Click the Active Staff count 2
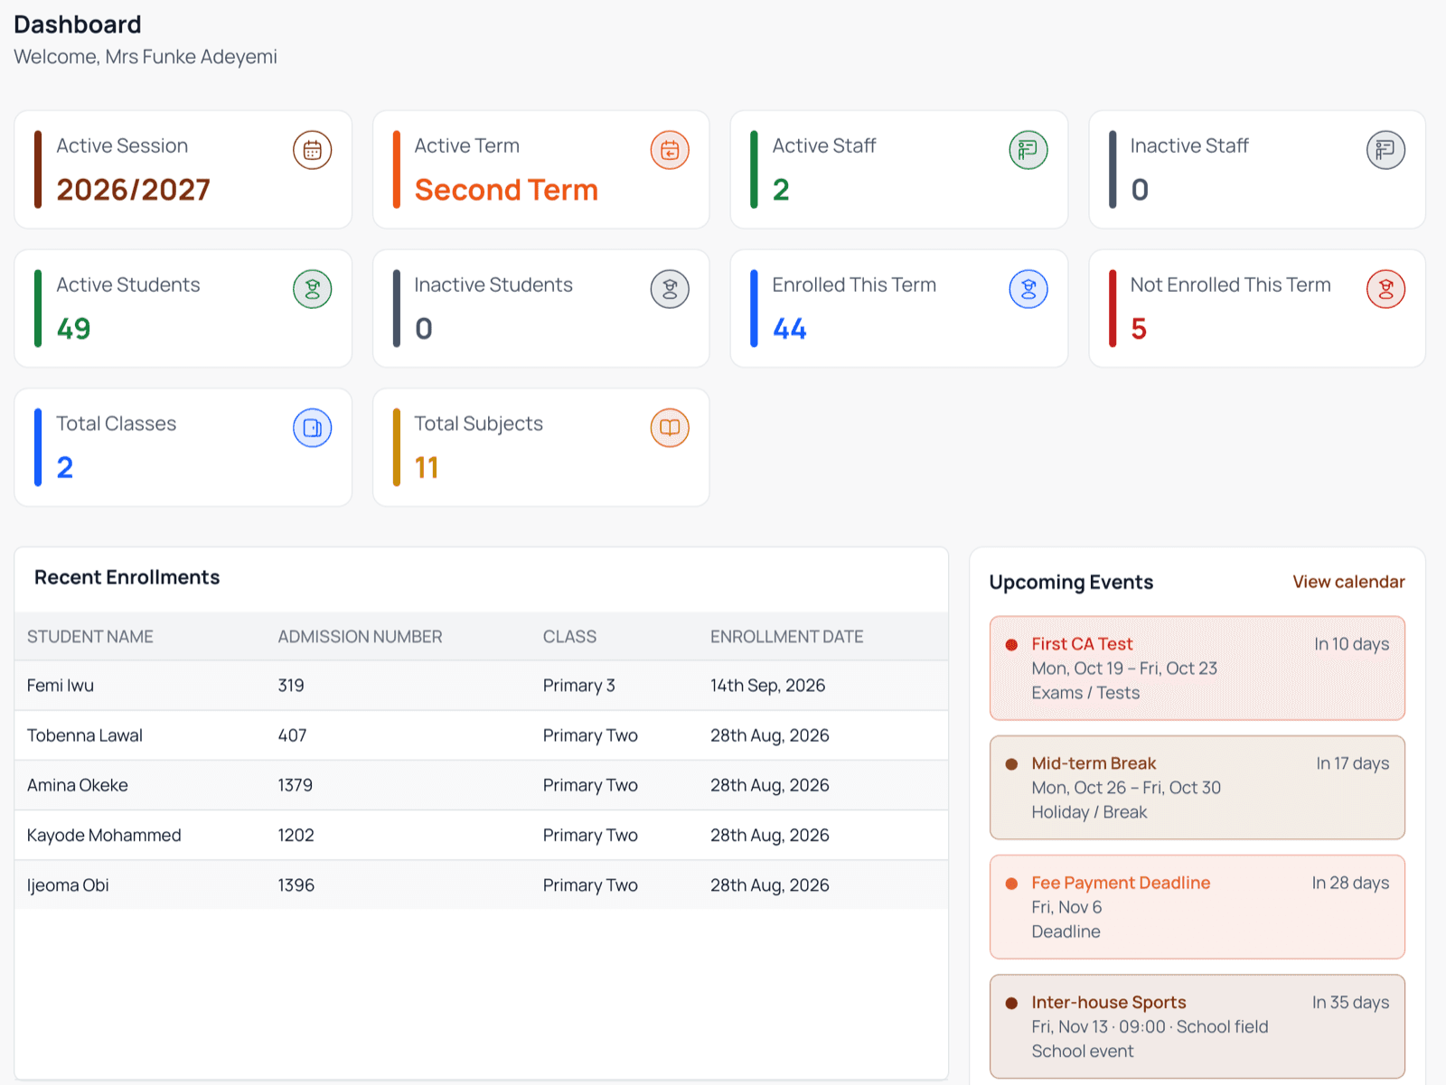Viewport: 1446px width, 1085px height. pos(781,190)
